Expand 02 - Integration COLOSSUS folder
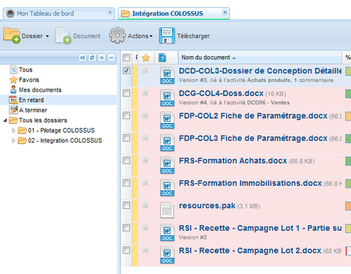The width and height of the screenshot is (351, 274). coord(13,141)
